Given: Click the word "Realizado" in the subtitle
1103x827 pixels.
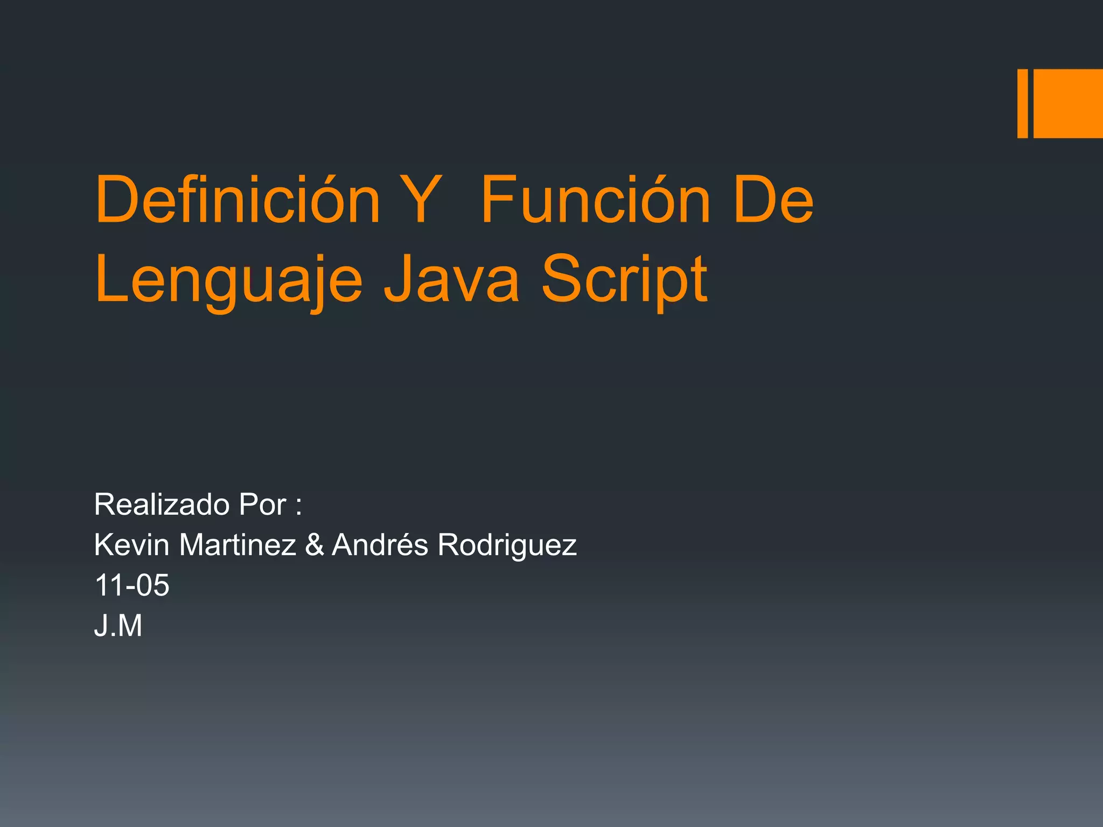Looking at the screenshot, I should [x=162, y=504].
